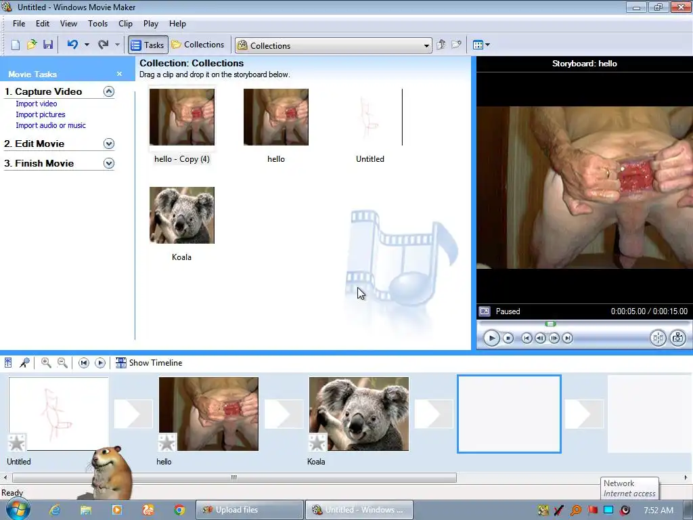The image size is (693, 520).
Task: Click the Open Project folder icon
Action: click(x=31, y=45)
